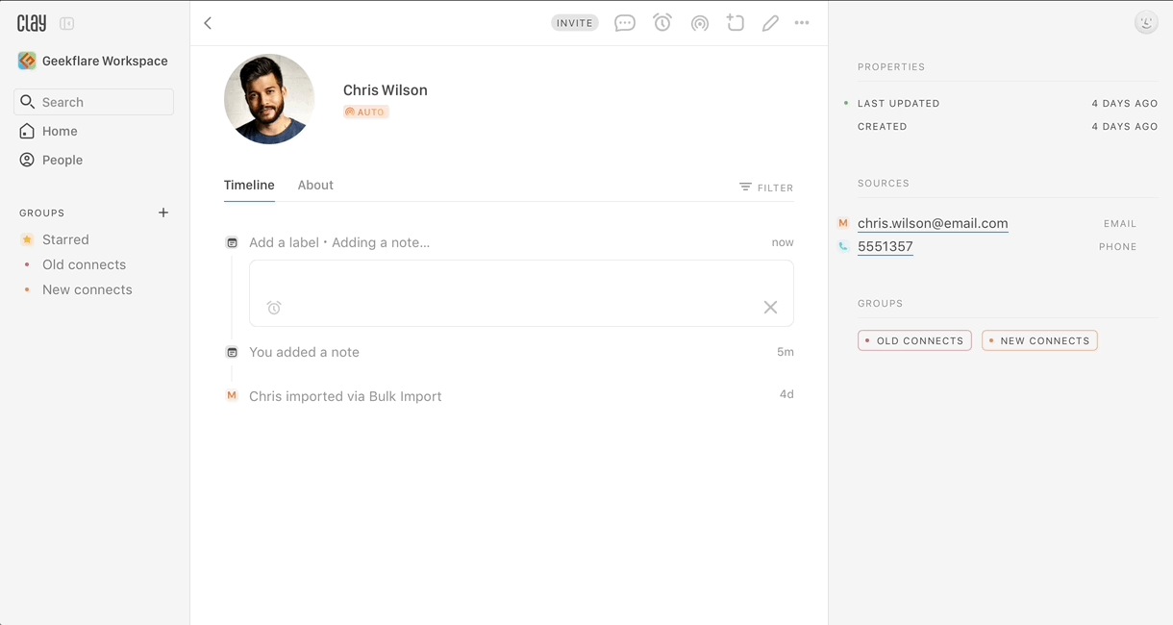
Task: Click the Gmail icon next to email source
Action: (x=843, y=223)
